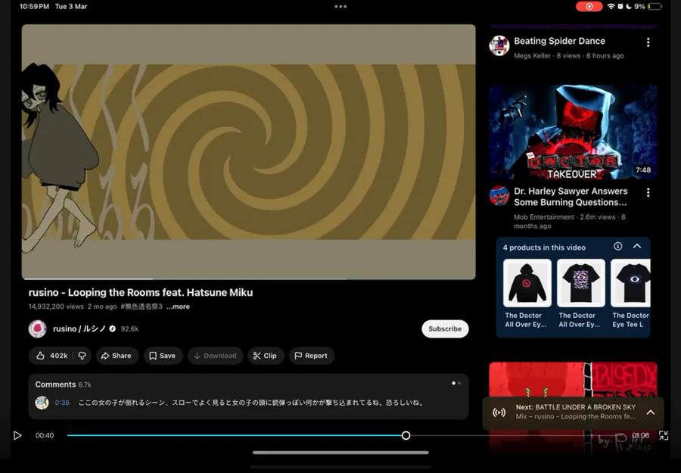Open the three-dot multitasking menu at top
This screenshot has width=681, height=473.
point(340,7)
